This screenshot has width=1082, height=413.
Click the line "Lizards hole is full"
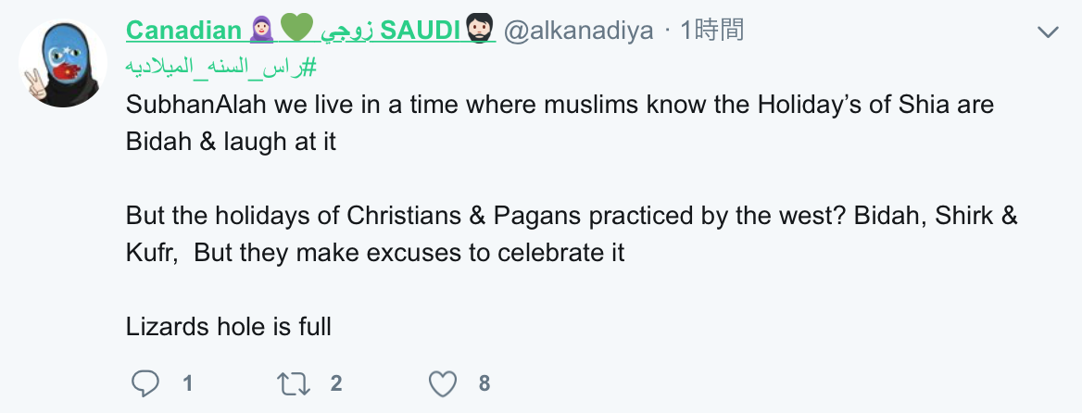[229, 327]
